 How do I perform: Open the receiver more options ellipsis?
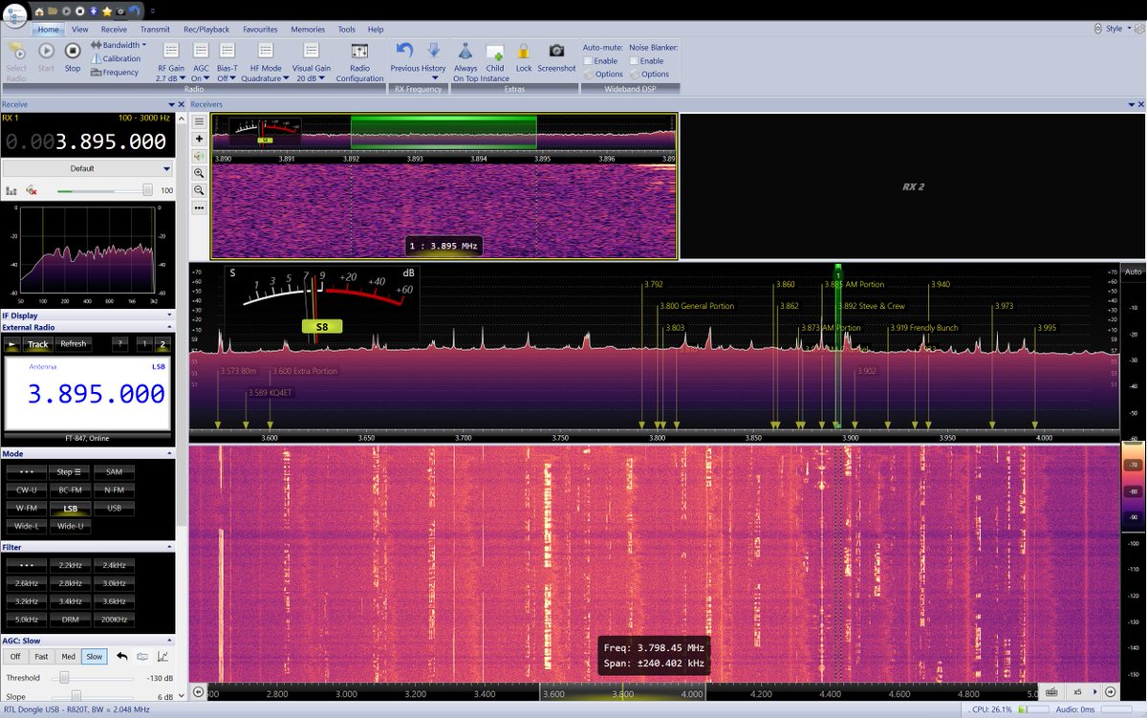click(199, 207)
